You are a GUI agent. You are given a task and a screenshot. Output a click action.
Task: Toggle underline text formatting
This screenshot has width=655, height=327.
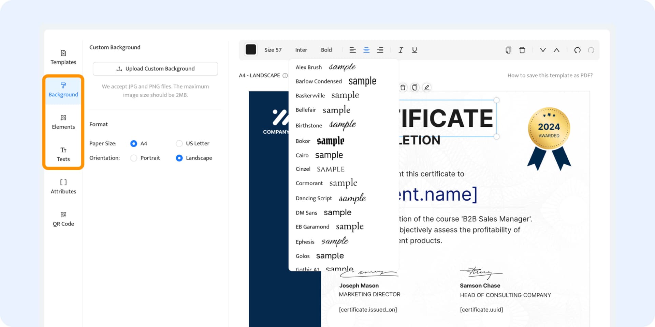point(414,50)
